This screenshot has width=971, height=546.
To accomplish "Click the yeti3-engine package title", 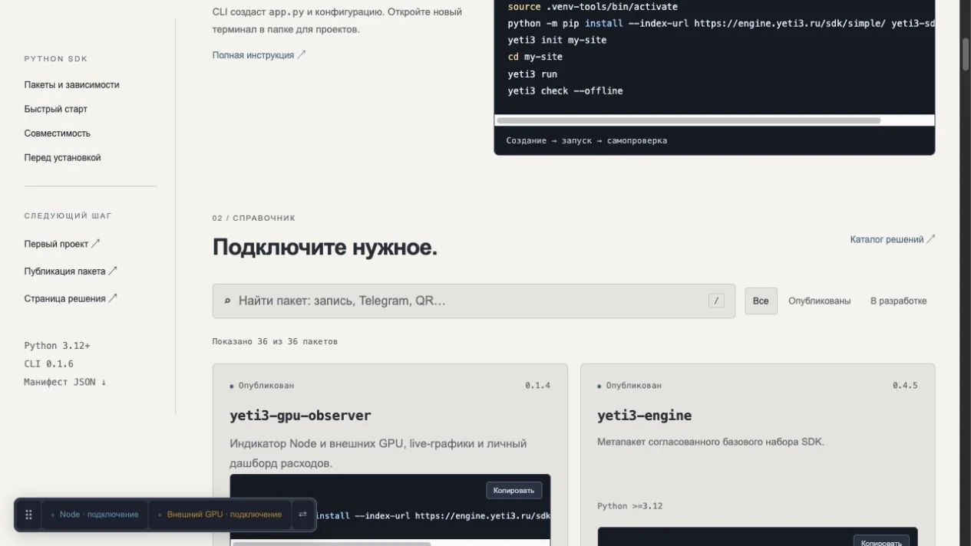I will [644, 416].
